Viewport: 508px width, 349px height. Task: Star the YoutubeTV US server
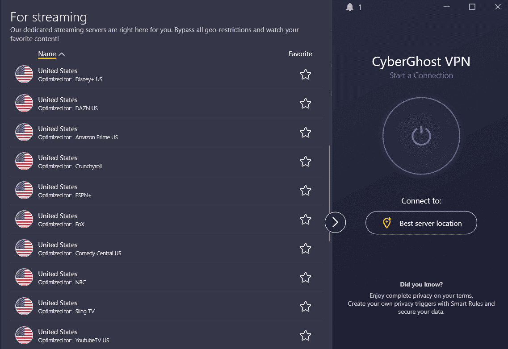pyautogui.click(x=306, y=336)
